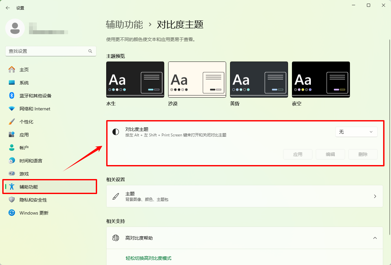Click the 删除 button
Viewport: 391px width, 265px height.
point(363,154)
